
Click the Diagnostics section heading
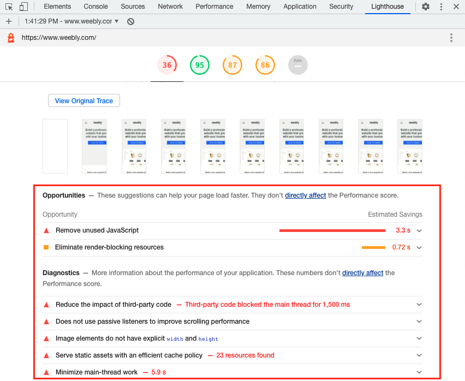pyautogui.click(x=61, y=273)
